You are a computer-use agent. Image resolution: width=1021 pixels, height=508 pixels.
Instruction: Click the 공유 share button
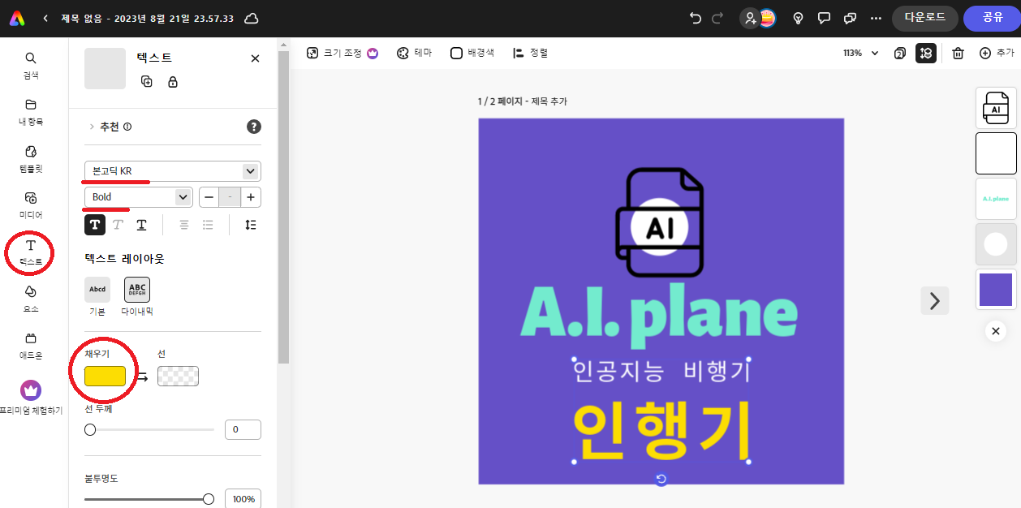(x=992, y=18)
